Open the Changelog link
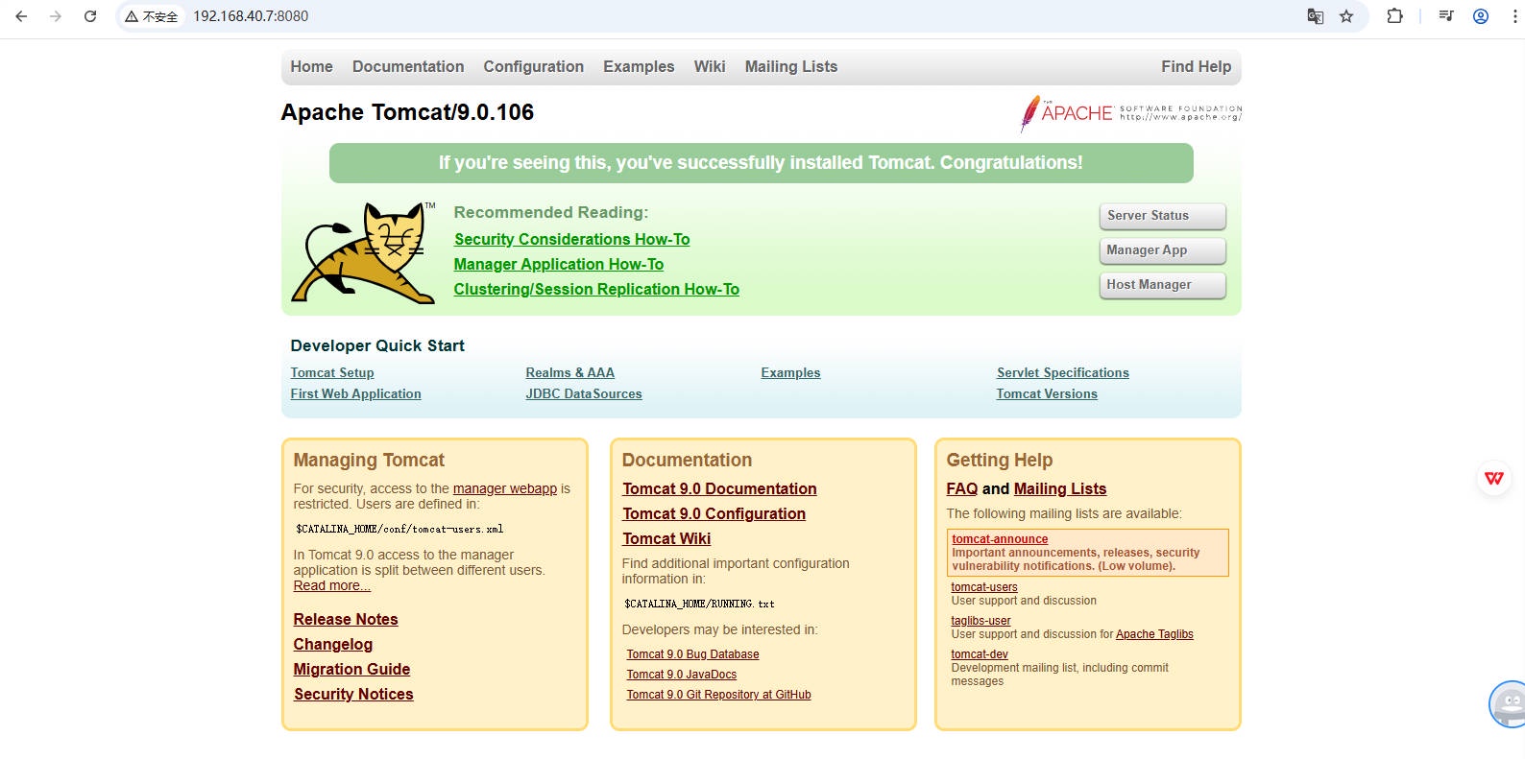Screen dimensions: 1525x759 (333, 644)
